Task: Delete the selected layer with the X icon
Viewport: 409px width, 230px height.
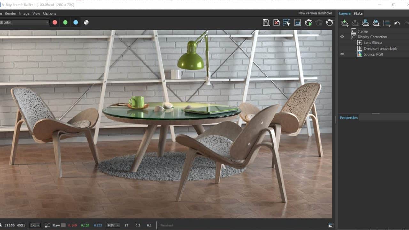Action: click(355, 23)
